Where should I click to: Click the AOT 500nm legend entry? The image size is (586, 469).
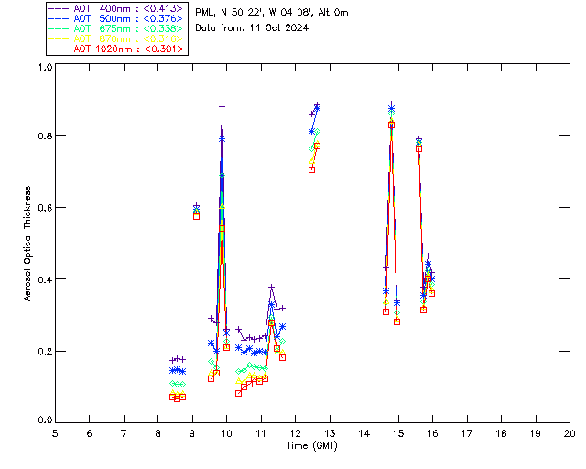(x=115, y=18)
